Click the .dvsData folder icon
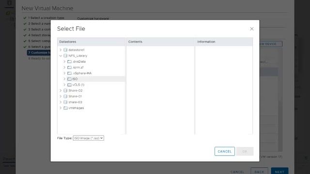The height and width of the screenshot is (174, 310). pyautogui.click(x=69, y=61)
